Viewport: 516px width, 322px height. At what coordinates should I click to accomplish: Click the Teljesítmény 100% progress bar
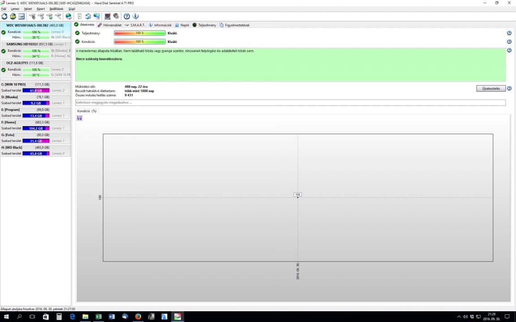140,33
